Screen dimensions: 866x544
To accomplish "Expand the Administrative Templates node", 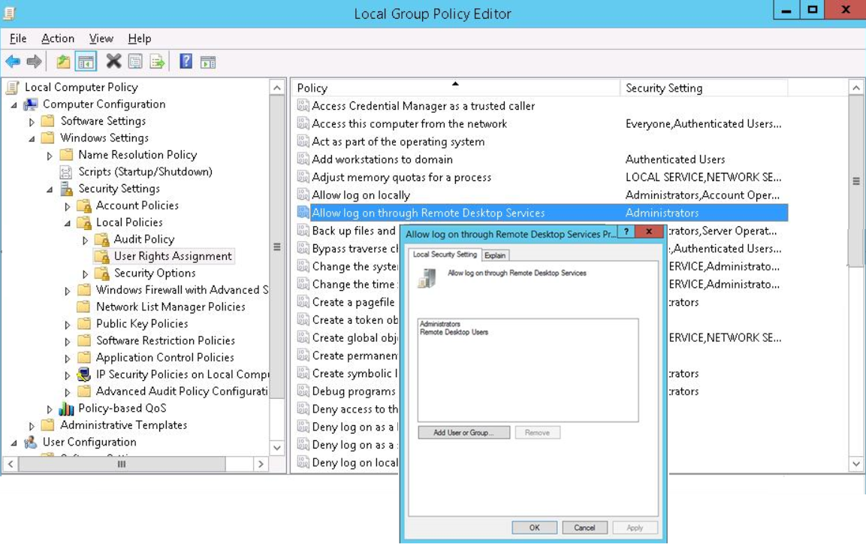I will tap(32, 426).
